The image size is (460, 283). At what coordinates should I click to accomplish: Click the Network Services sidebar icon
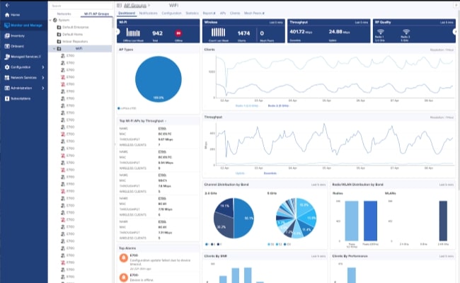(x=7, y=77)
